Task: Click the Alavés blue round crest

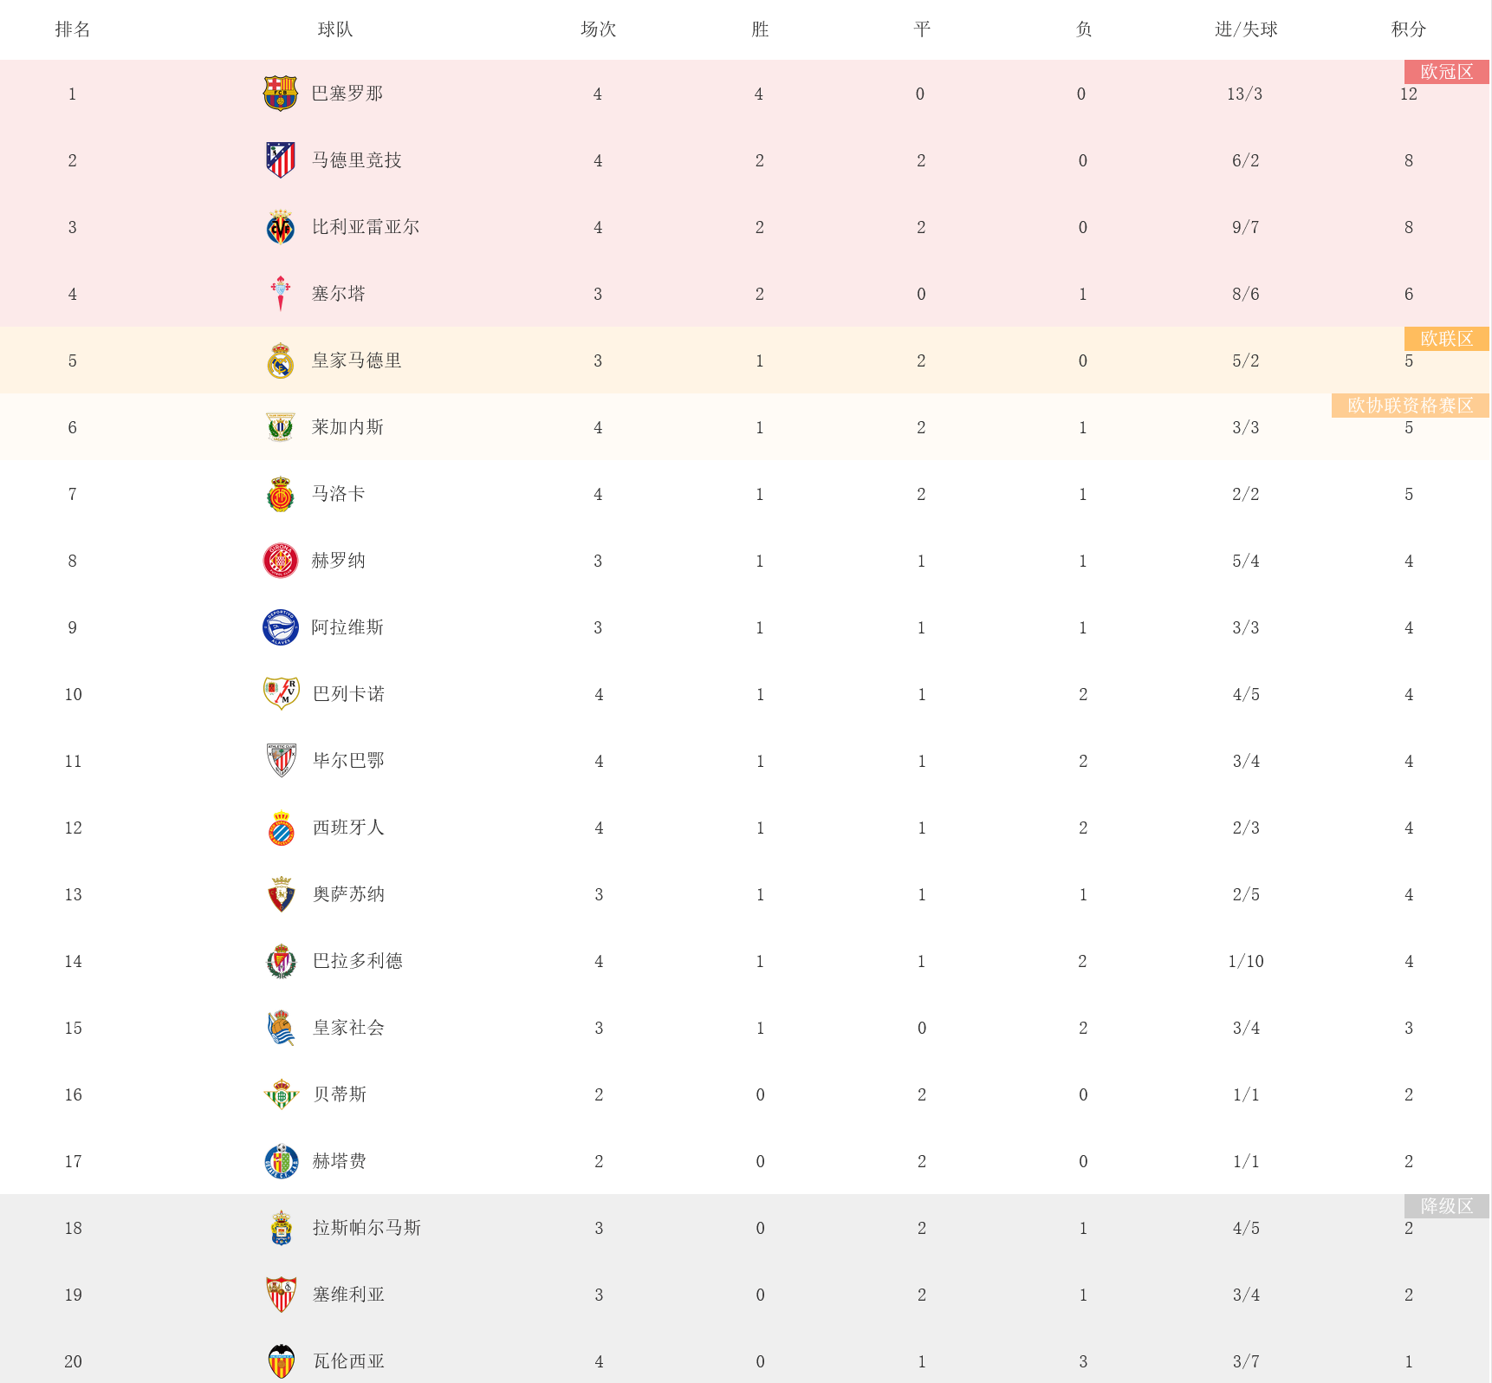Action: [x=280, y=627]
